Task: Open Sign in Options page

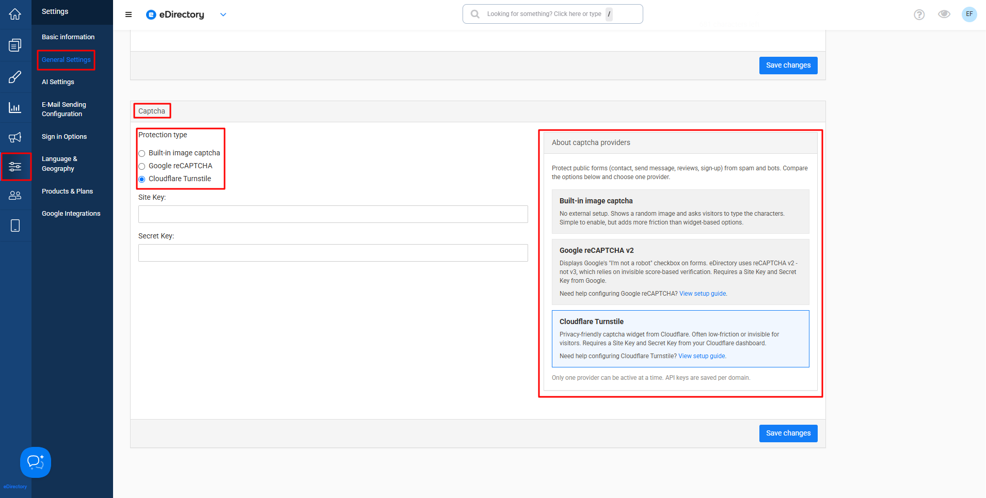Action: [64, 137]
